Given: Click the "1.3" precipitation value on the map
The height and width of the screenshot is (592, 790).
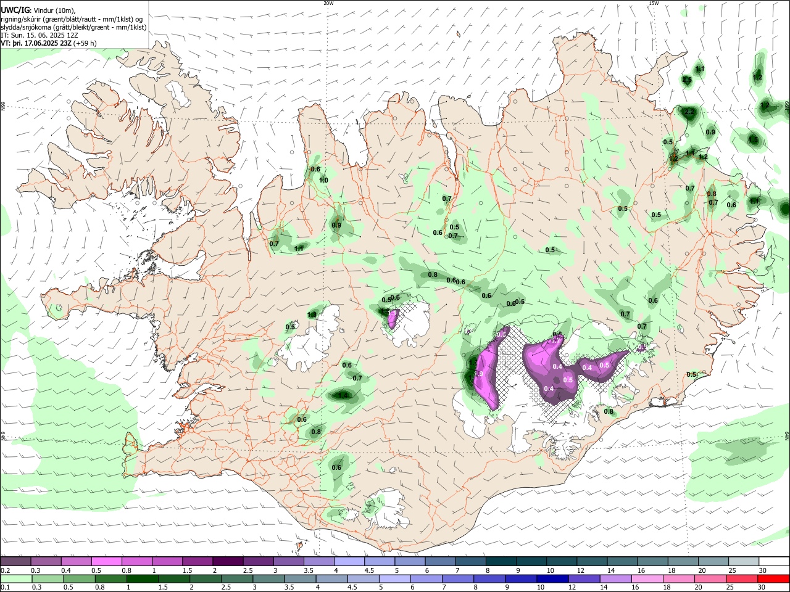Looking at the screenshot, I should pyautogui.click(x=312, y=314).
